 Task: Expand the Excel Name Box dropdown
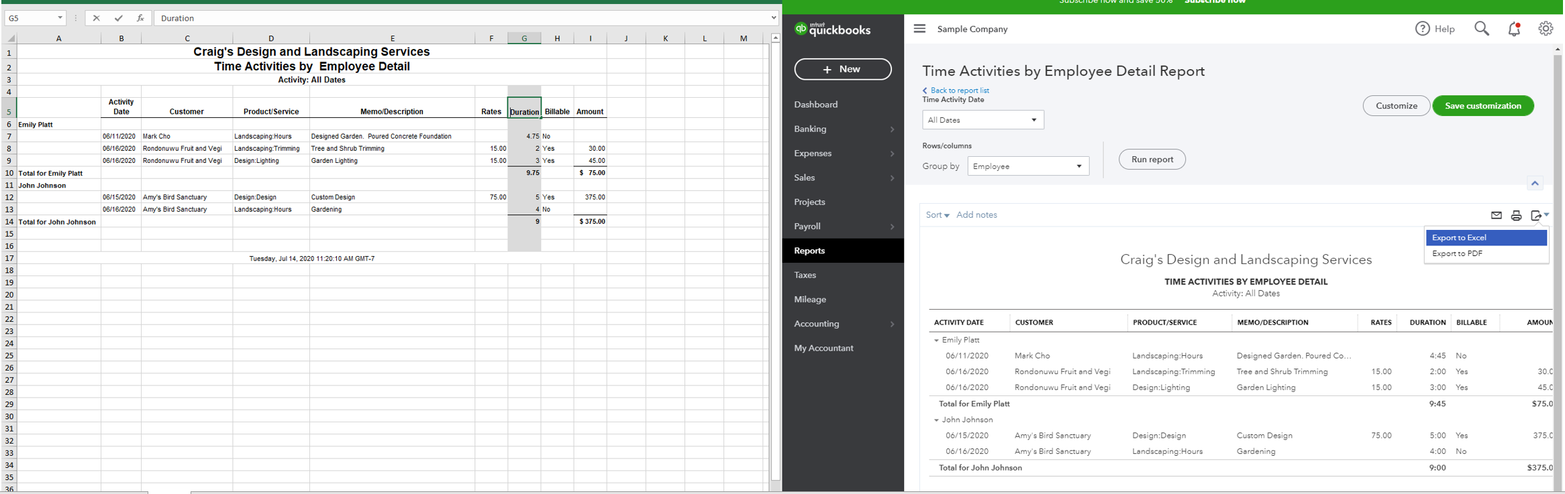tap(60, 18)
